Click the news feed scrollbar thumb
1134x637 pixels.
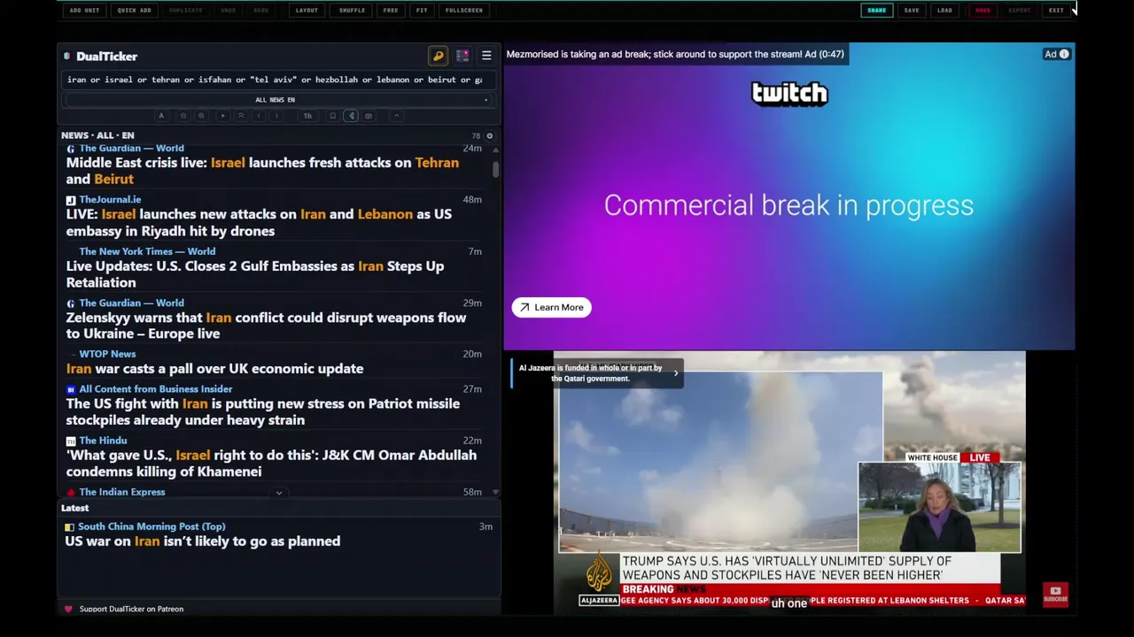point(495,169)
